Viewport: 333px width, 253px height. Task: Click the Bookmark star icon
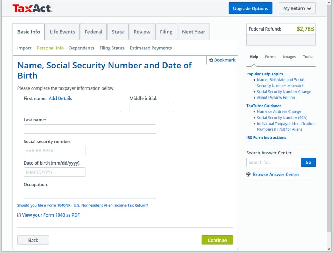point(211,60)
